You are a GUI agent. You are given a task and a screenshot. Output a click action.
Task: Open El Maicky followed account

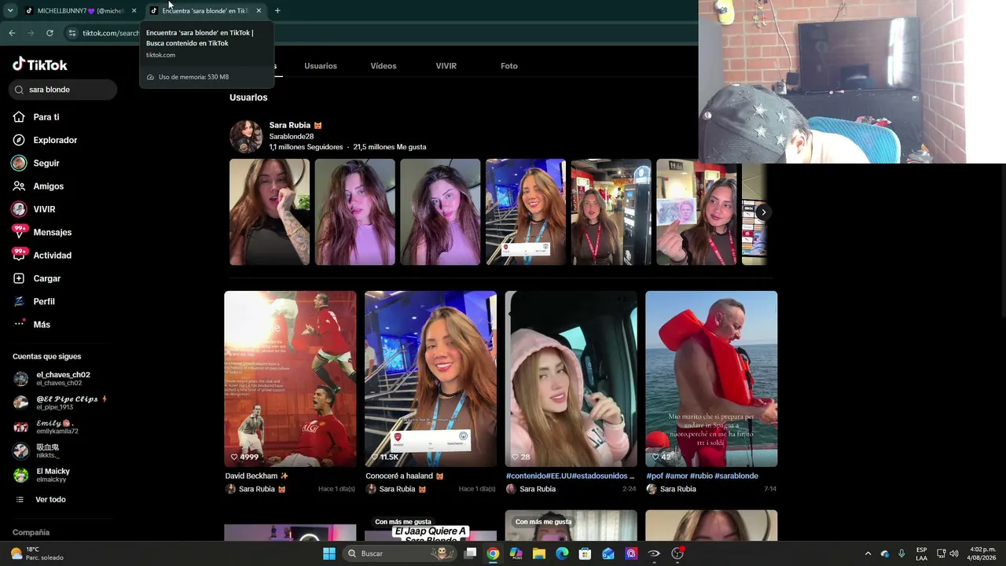coord(42,476)
